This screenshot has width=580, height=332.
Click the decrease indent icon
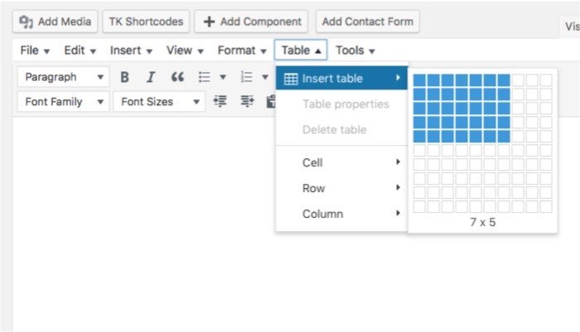(220, 102)
